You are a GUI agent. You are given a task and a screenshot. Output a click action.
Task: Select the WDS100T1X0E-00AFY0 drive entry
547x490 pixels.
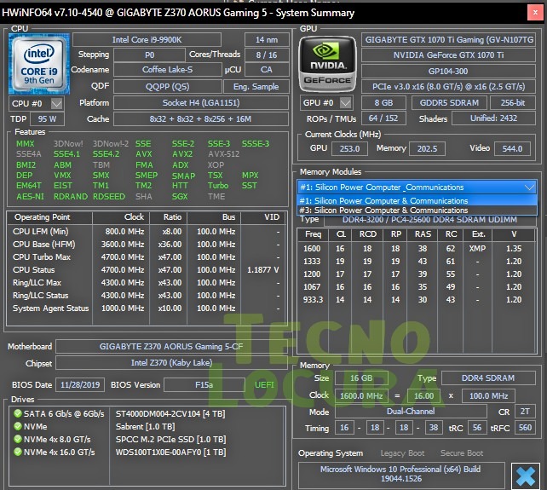coord(170,452)
